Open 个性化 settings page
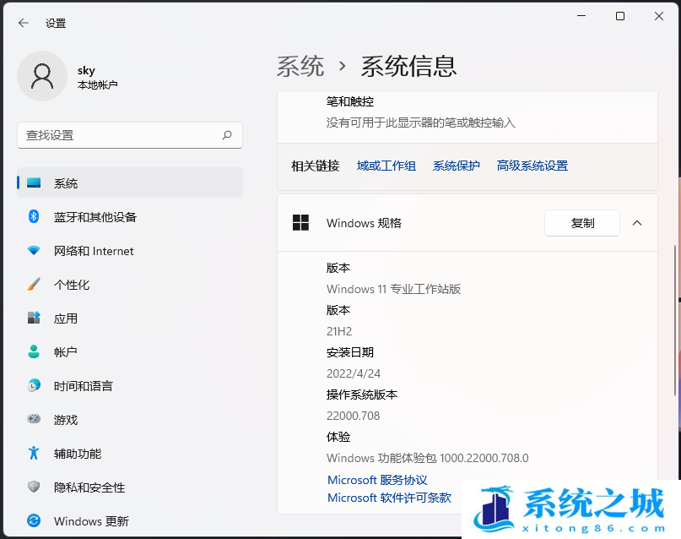 coord(130,285)
